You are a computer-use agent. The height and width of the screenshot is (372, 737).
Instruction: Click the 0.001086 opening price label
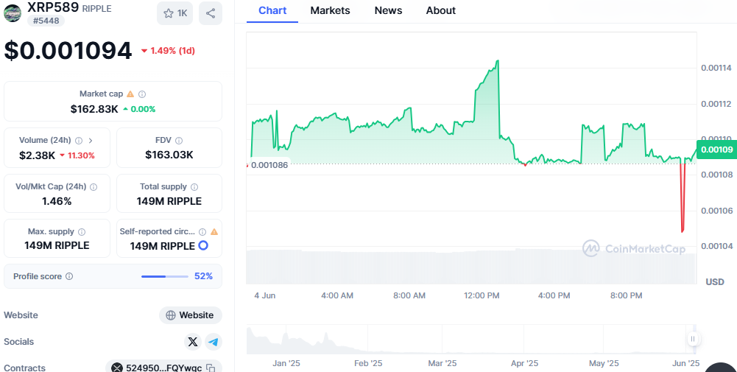(269, 166)
